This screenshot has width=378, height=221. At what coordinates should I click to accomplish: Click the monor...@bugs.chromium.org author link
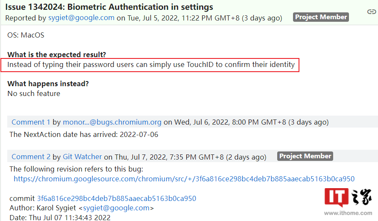(x=112, y=122)
